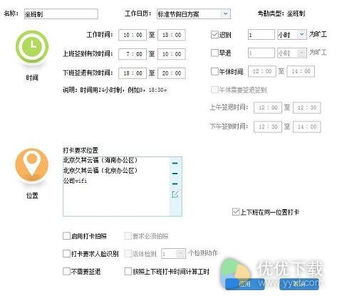Click the edit icon in location list
Image resolution: width=342 pixels, height=298 pixels.
point(175,194)
